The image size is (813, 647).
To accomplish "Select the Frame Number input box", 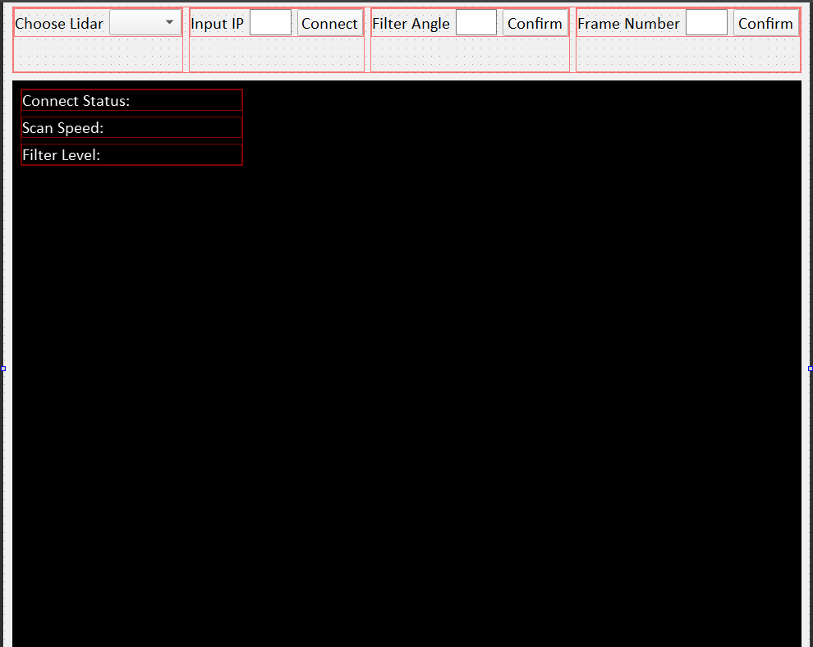I will (706, 23).
